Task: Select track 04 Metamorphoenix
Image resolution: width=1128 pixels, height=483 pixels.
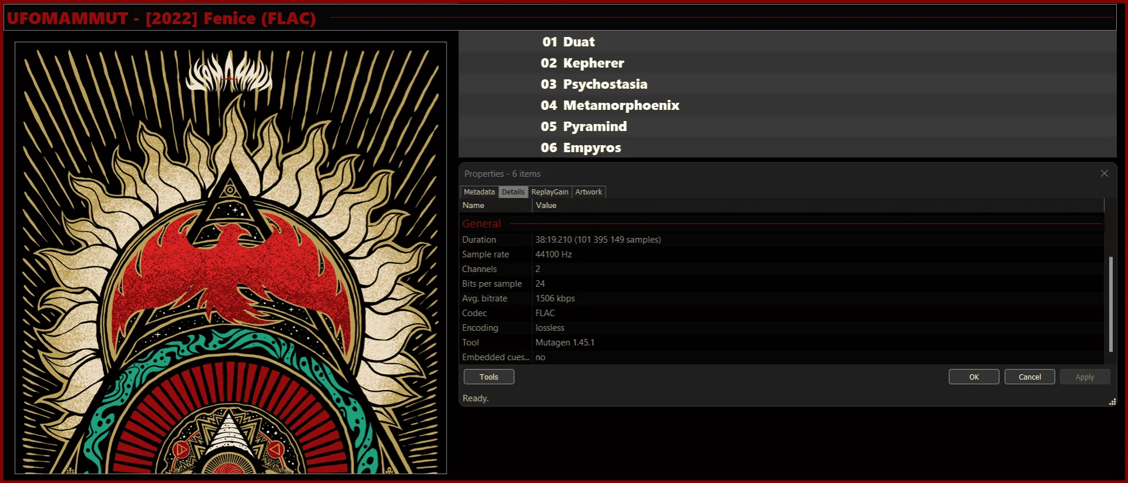Action: [787, 105]
